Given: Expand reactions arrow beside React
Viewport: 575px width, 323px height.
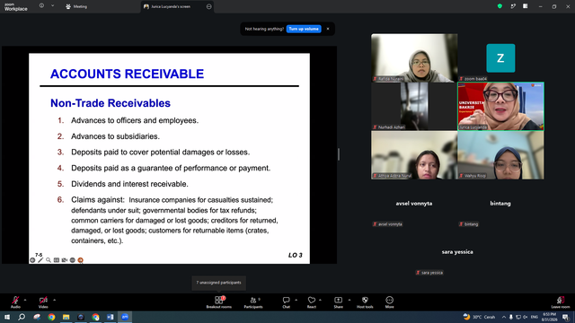Looking at the screenshot, I should pyautogui.click(x=320, y=300).
